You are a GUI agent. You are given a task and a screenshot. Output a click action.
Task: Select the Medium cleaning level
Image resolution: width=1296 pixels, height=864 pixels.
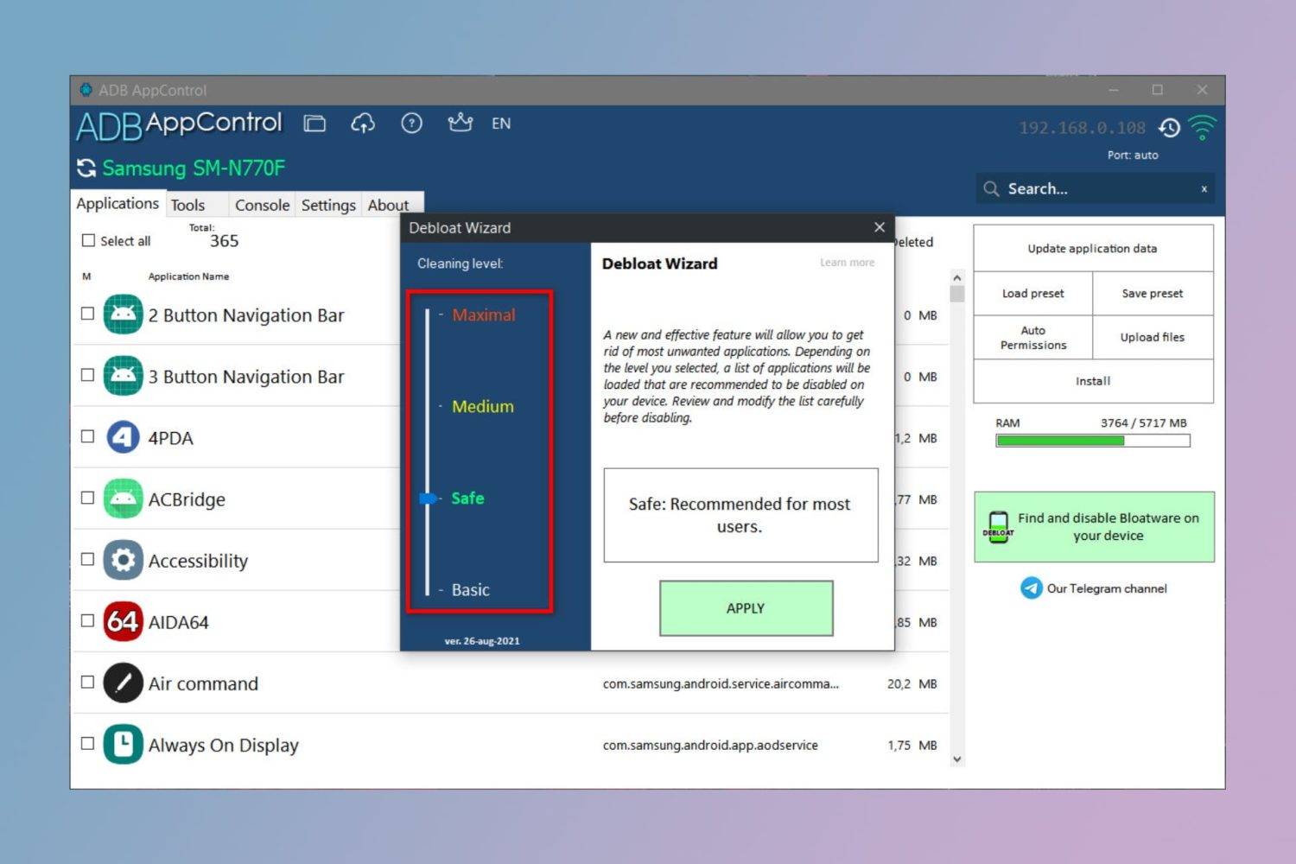(482, 407)
